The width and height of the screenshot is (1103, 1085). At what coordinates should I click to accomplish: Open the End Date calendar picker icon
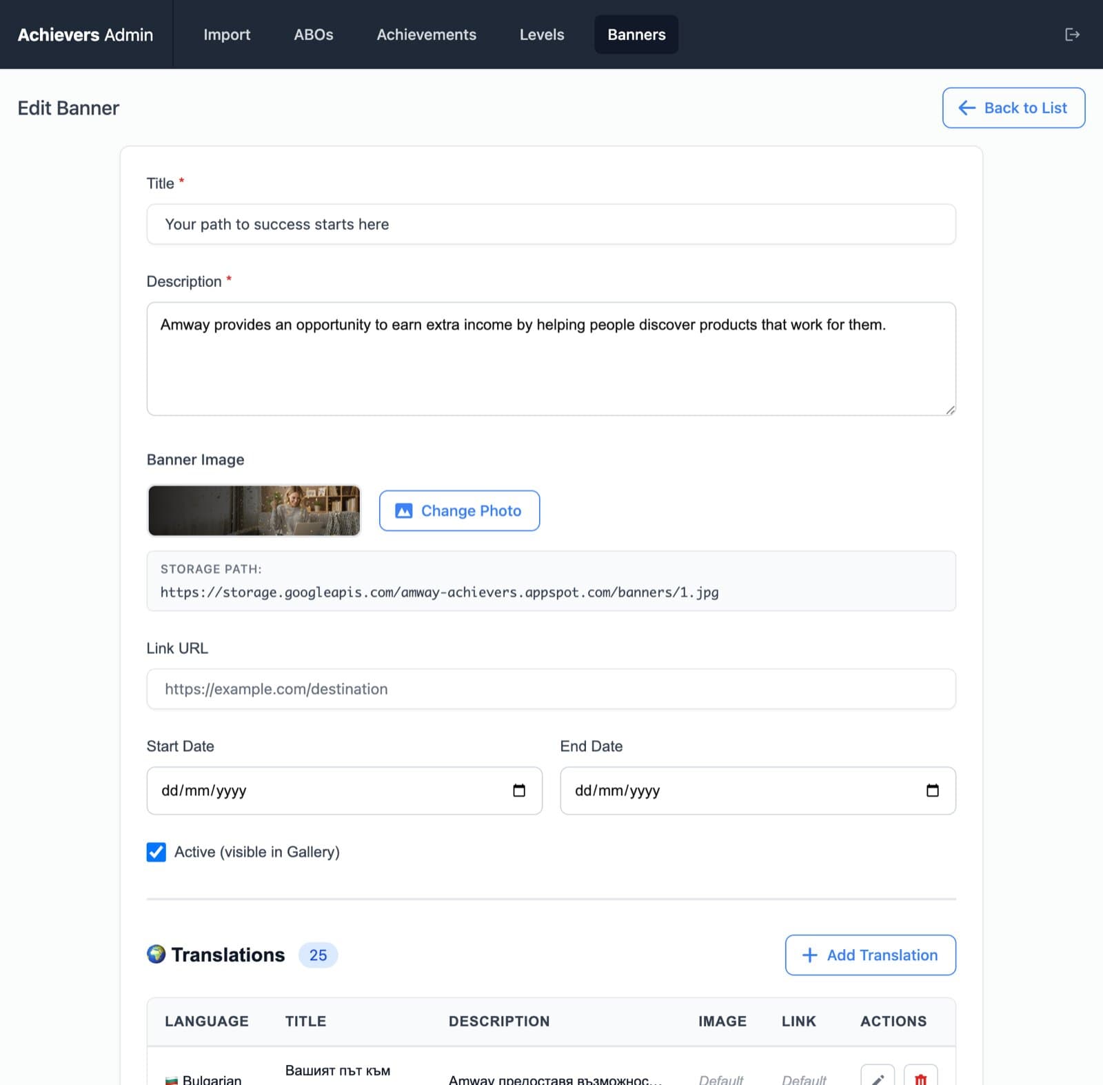pos(933,790)
